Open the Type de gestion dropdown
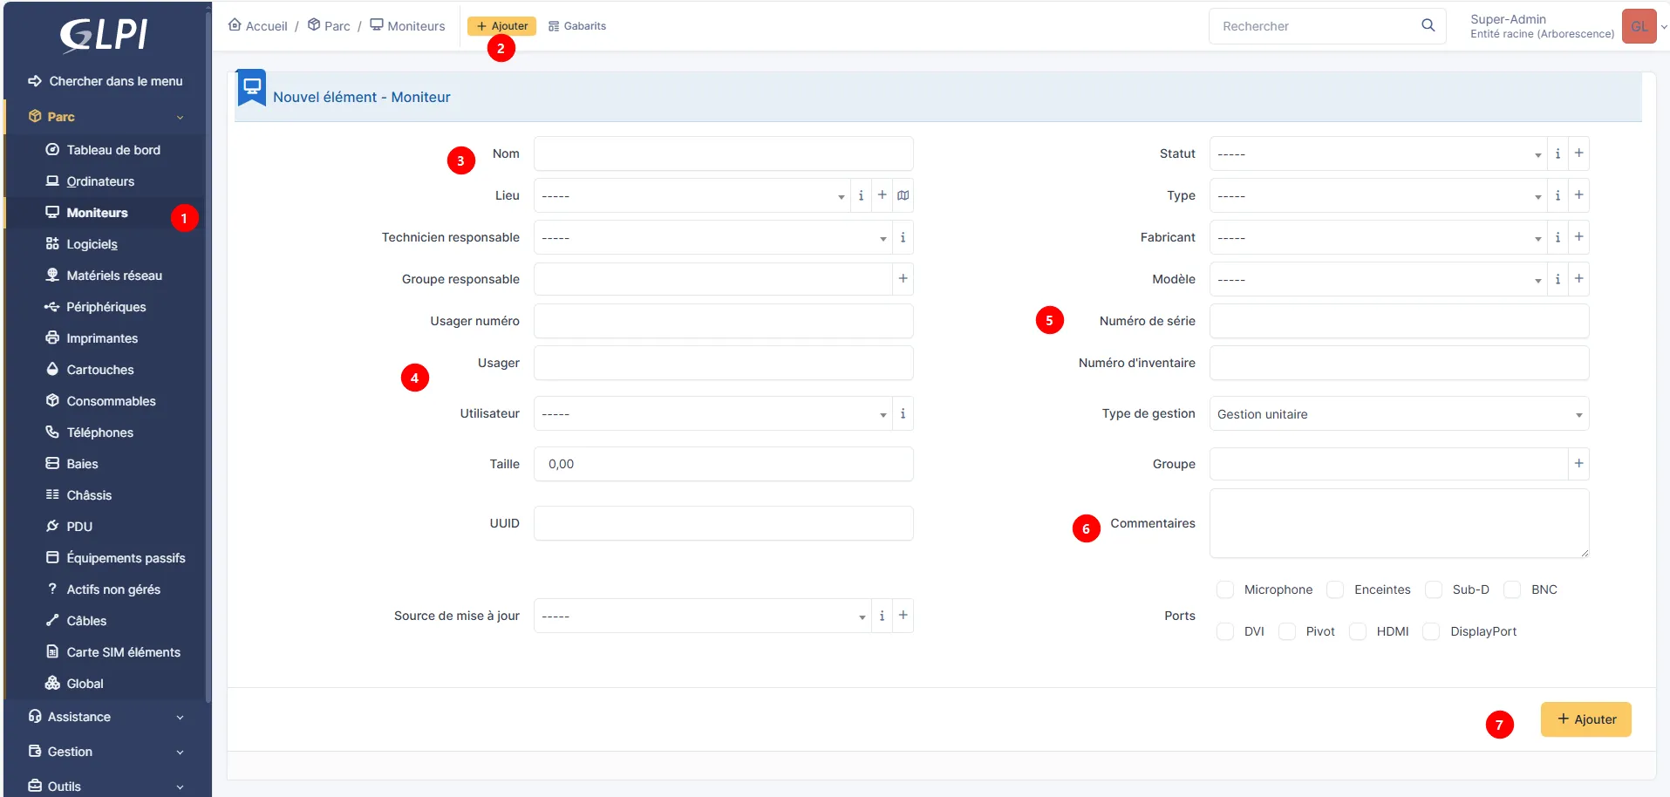The width and height of the screenshot is (1670, 797). coord(1399,413)
